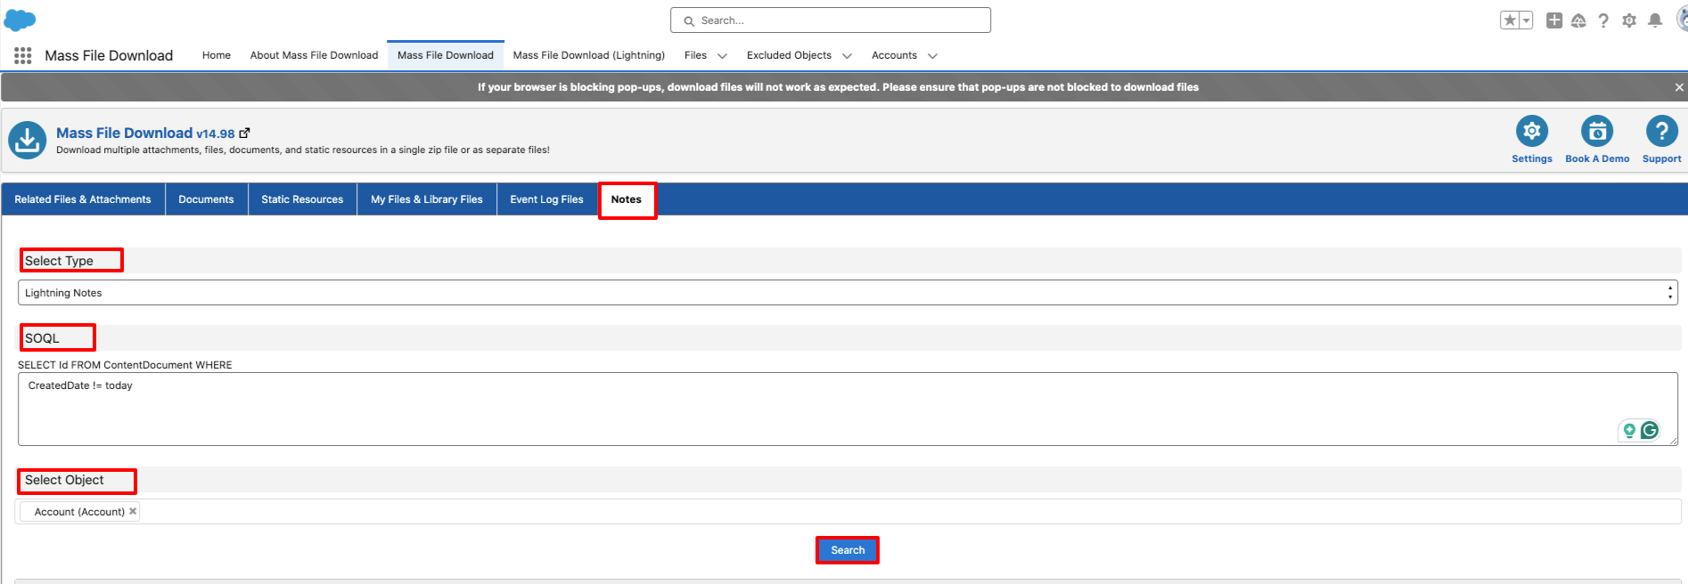Click the green lightbulb suggestion icon
Screen dimensions: 1688x584
(1629, 431)
